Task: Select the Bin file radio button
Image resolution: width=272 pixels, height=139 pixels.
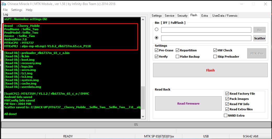Action: tap(156, 29)
